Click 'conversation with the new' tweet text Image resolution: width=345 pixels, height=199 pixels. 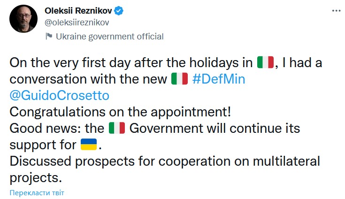[88, 79]
